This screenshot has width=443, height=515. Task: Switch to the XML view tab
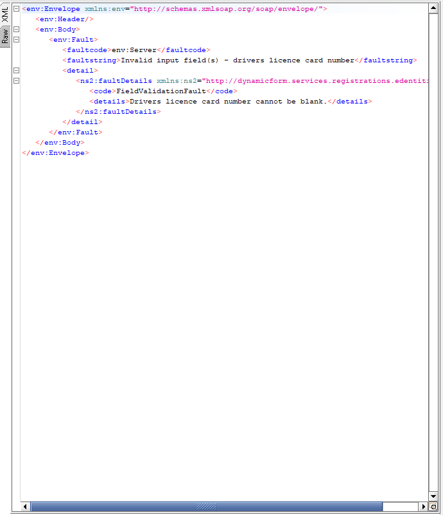pos(5,15)
